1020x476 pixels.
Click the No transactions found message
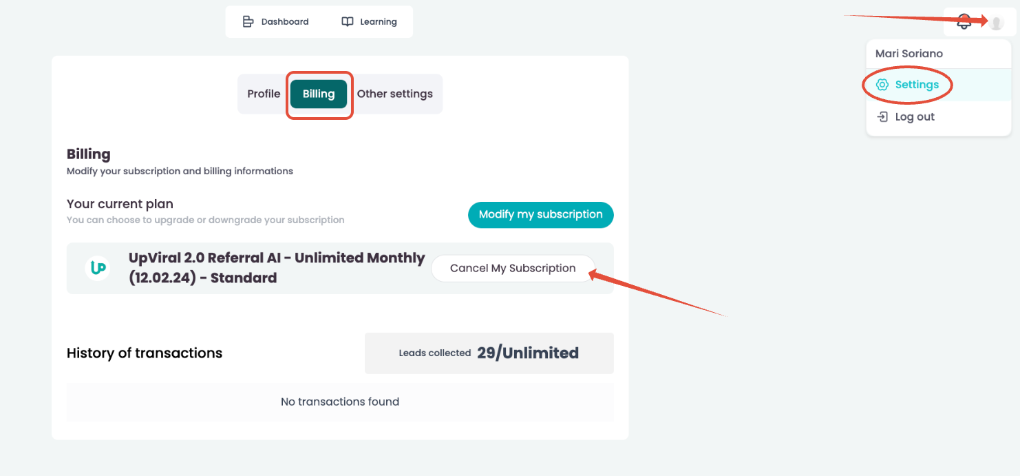pos(340,402)
